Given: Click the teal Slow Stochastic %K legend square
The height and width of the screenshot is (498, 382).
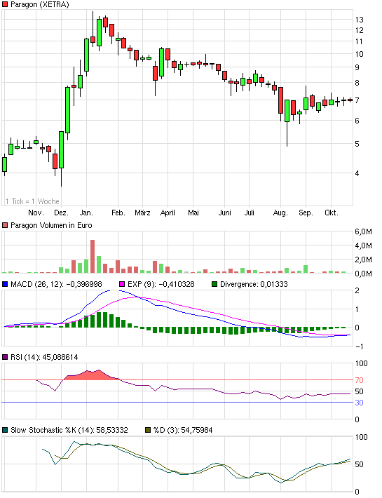Looking at the screenshot, I should (x=5, y=430).
